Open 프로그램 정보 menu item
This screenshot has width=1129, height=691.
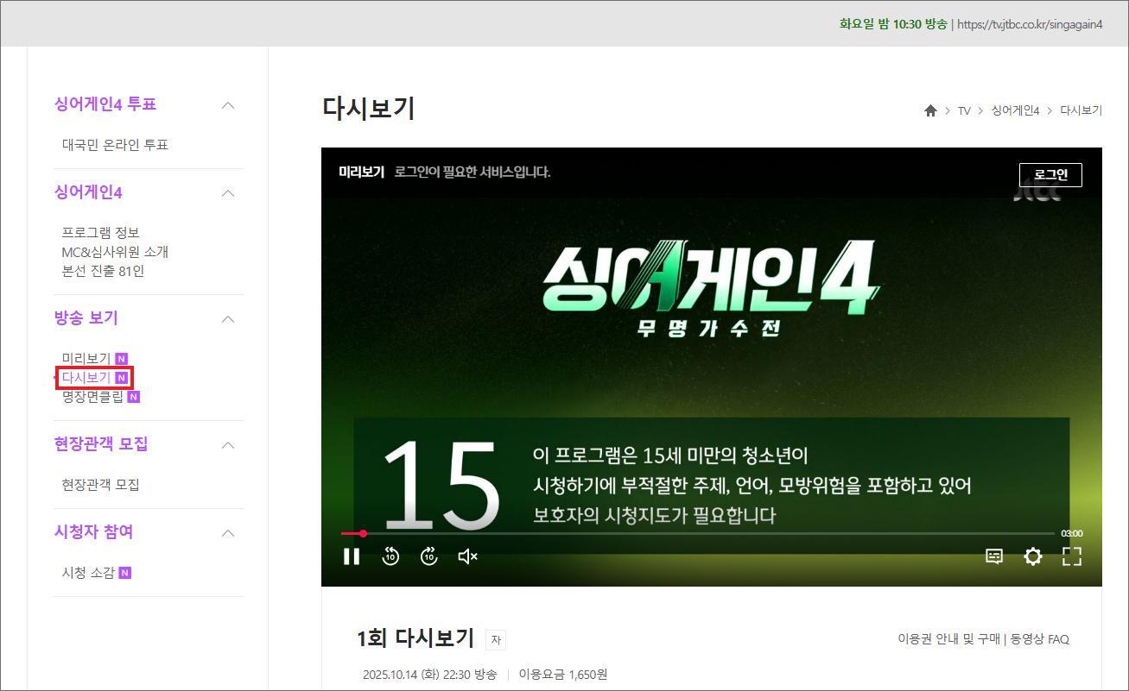click(100, 233)
